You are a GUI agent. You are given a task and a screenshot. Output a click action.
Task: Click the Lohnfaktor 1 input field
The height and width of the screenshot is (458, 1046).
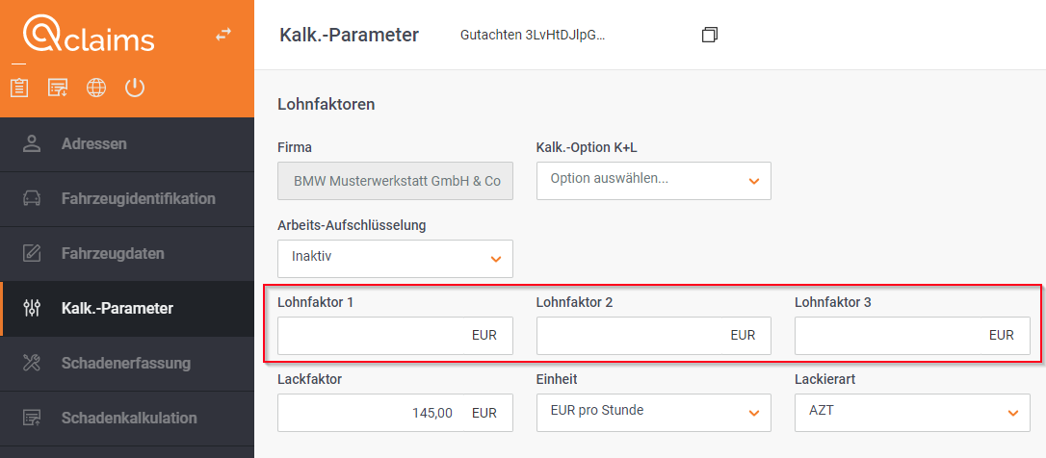pyautogui.click(x=395, y=336)
